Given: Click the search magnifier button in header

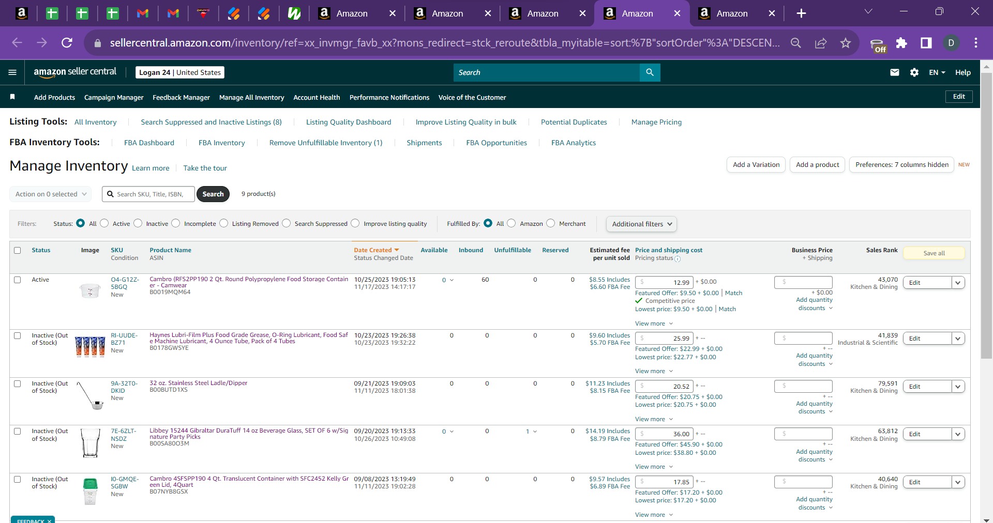Looking at the screenshot, I should tap(650, 72).
